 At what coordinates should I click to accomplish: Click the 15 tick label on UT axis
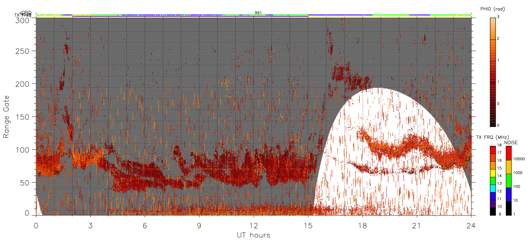pyautogui.click(x=308, y=225)
